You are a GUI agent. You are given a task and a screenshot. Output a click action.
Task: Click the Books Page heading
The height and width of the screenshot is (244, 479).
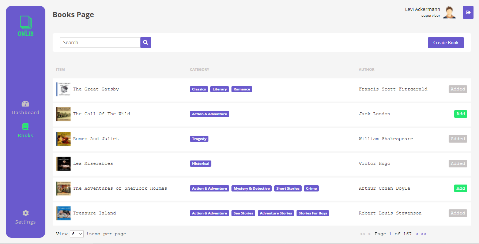(x=73, y=15)
